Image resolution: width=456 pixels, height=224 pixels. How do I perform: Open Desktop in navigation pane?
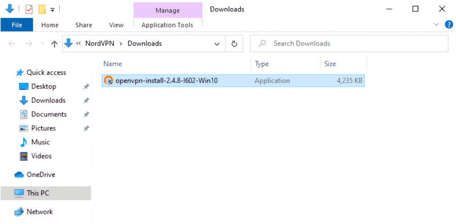point(44,86)
